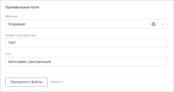
Task: Click empty area right of 1387
Action: click(91, 43)
